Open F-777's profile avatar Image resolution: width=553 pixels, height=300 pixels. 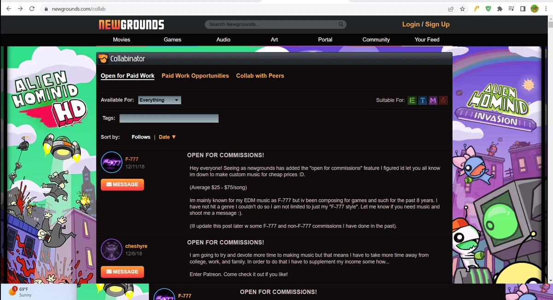(111, 162)
